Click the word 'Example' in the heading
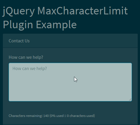The width and height of the screenshot is (140, 125). (x=56, y=25)
